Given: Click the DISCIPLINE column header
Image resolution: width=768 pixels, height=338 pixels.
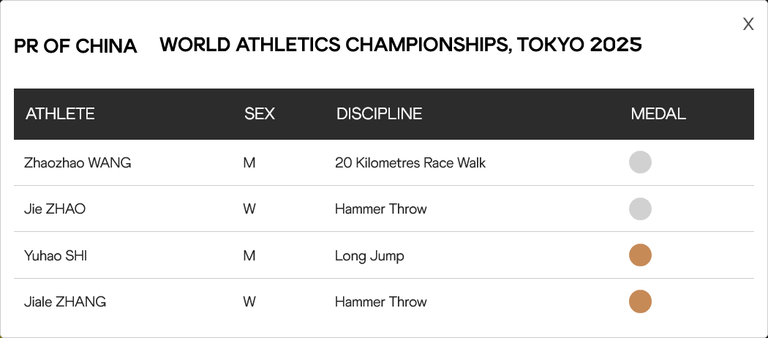Looking at the screenshot, I should pos(379,113).
